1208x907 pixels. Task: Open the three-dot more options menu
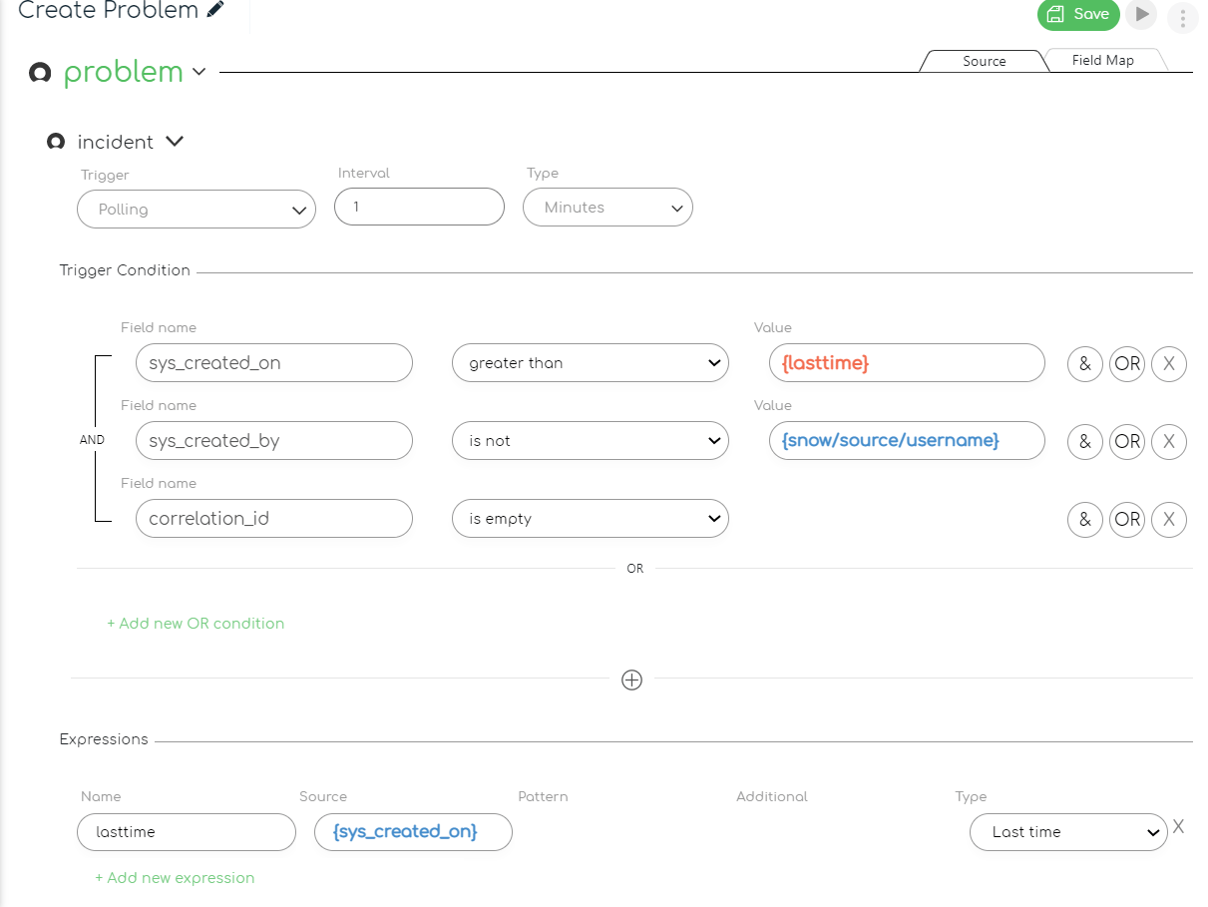1182,18
